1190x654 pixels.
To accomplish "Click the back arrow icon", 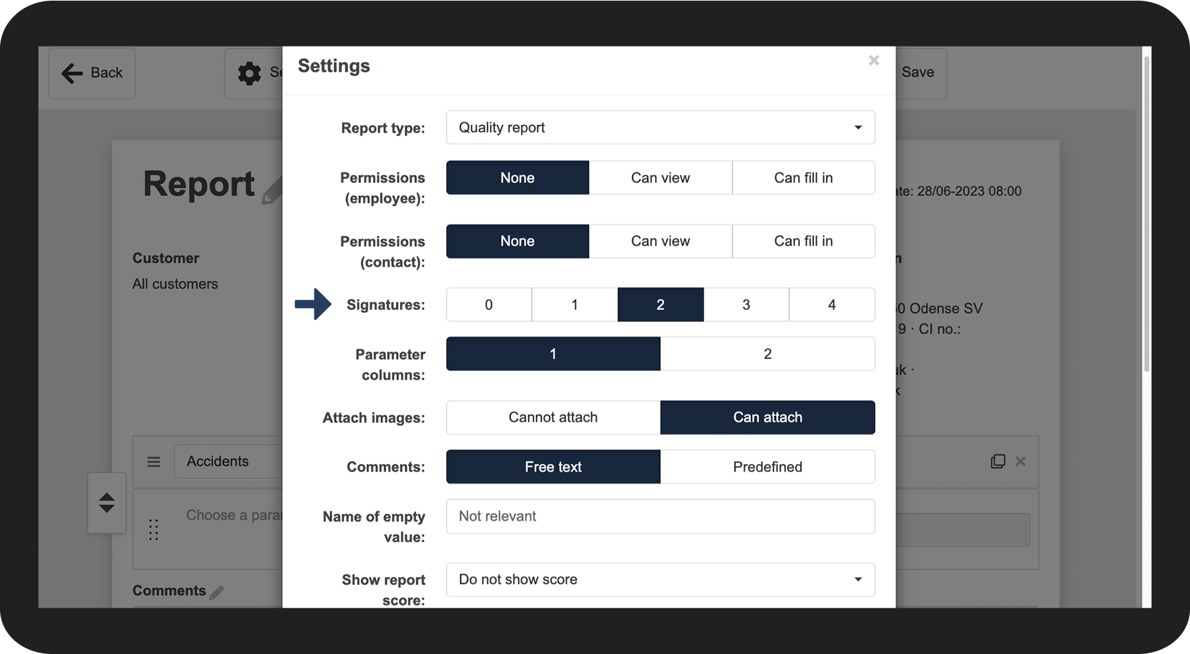I will [x=72, y=73].
